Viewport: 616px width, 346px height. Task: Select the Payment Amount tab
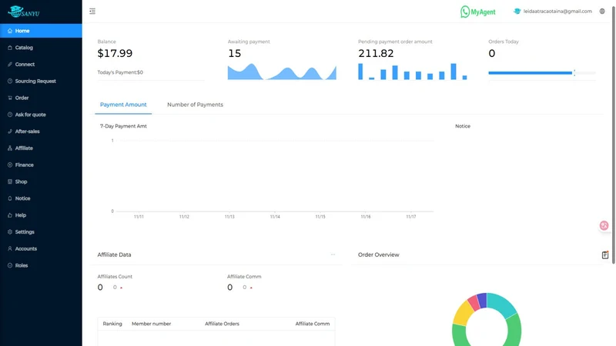coord(123,105)
